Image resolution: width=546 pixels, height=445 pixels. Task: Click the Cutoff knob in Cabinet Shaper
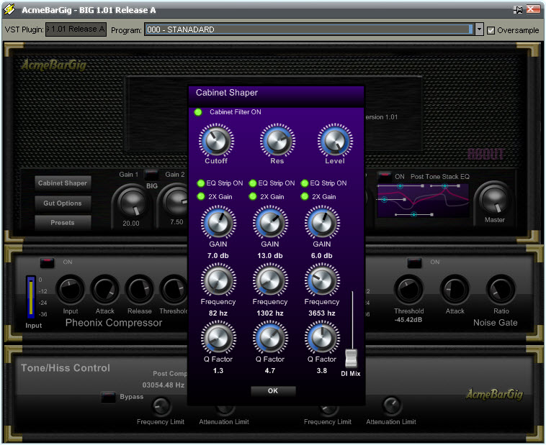pos(216,141)
